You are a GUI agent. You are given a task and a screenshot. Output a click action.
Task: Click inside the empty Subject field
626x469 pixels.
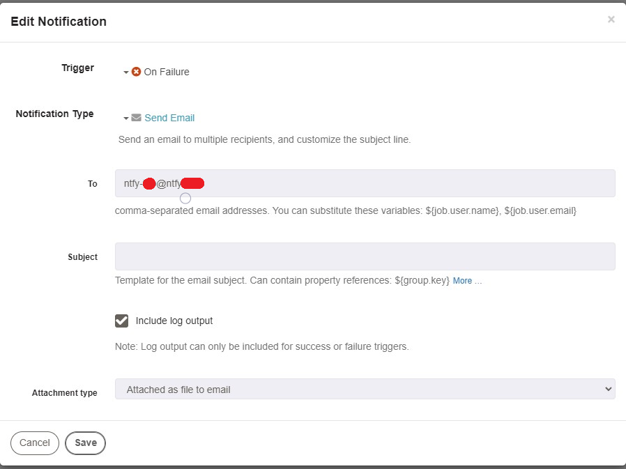(x=364, y=256)
